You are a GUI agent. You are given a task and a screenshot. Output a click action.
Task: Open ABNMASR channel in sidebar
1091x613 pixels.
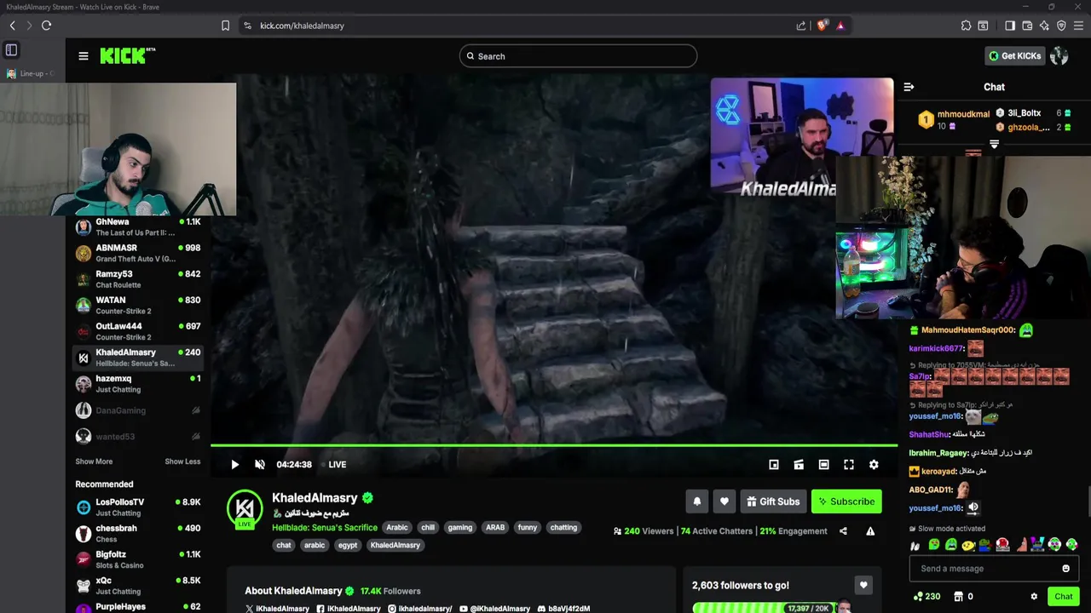(x=138, y=253)
